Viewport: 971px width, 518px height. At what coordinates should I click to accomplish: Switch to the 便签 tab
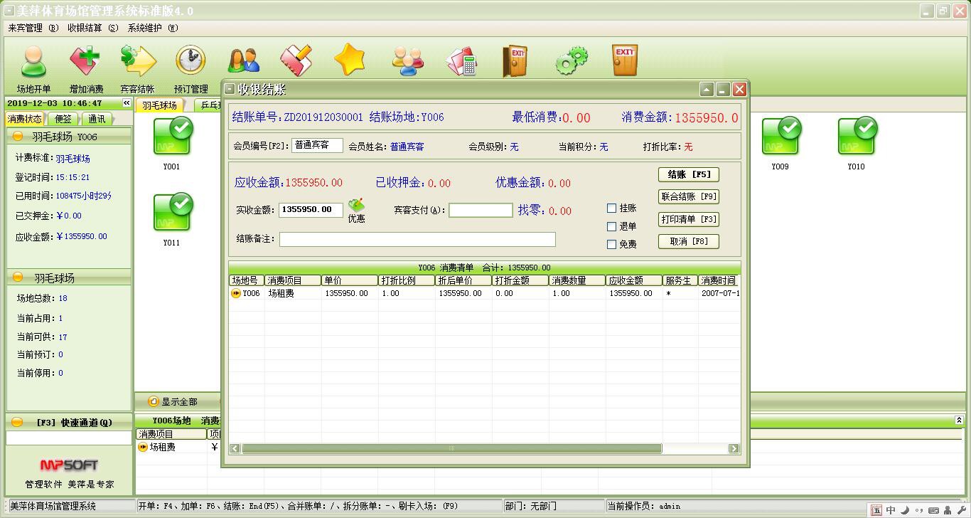[x=63, y=119]
